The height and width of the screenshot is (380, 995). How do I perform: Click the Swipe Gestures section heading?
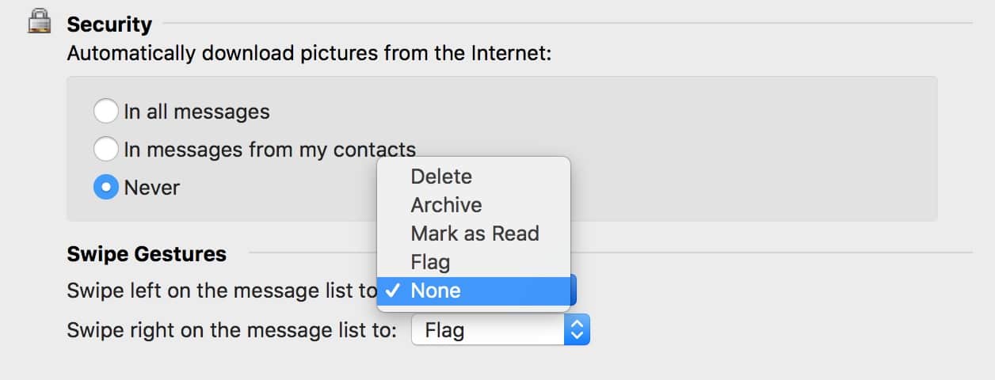147,254
